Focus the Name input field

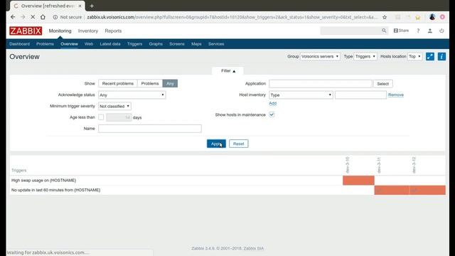150,129
